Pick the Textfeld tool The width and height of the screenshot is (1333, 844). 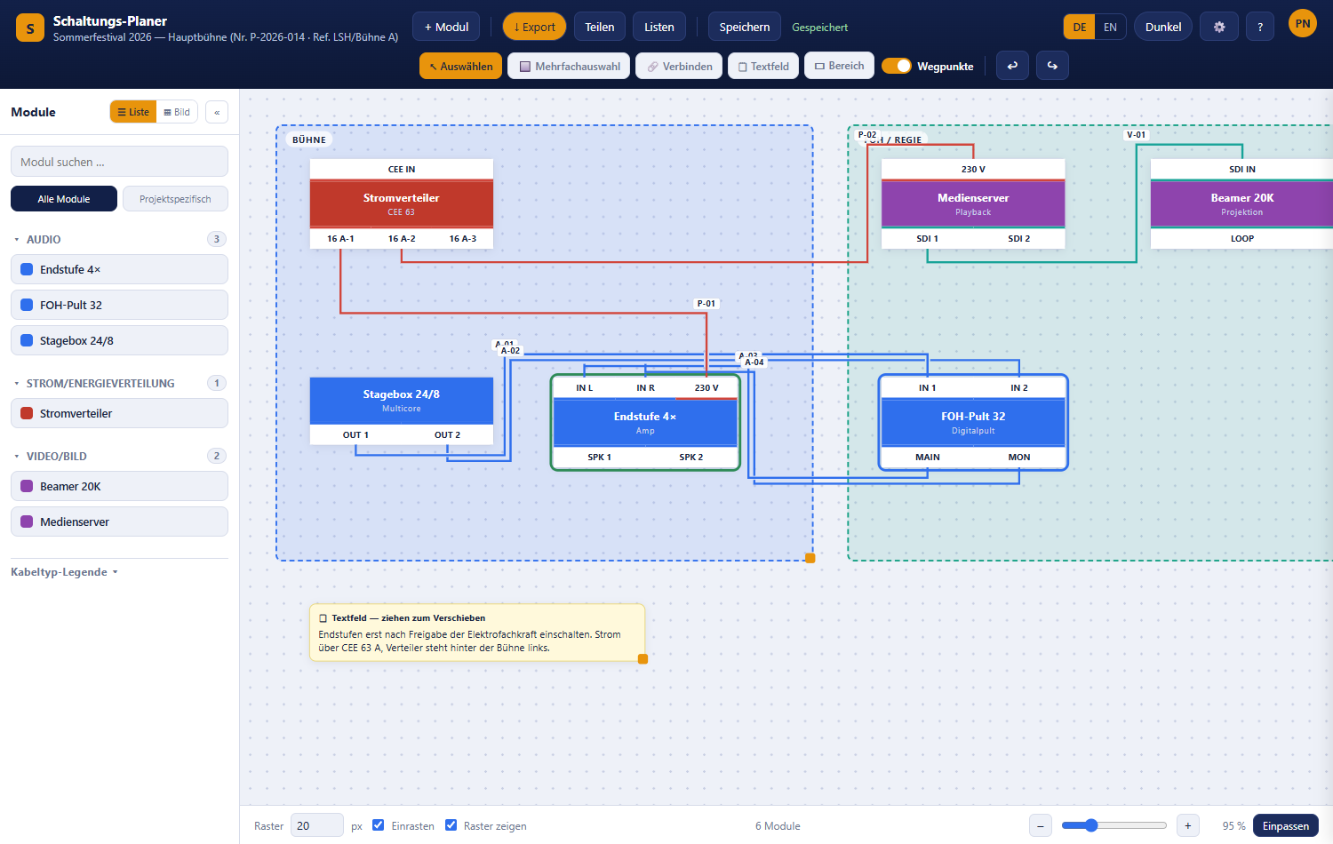[763, 66]
